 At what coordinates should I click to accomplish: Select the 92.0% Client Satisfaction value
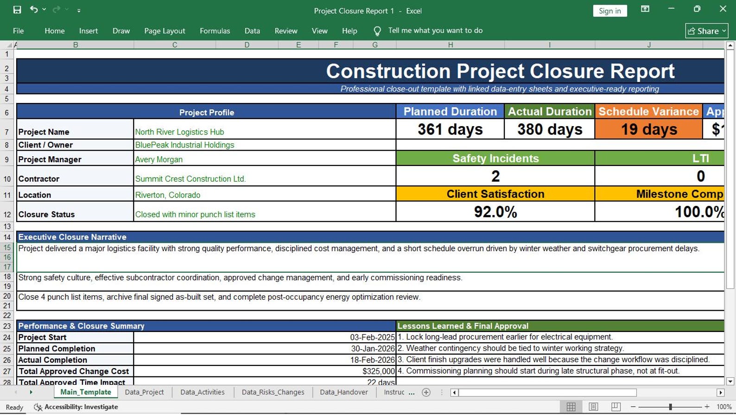coord(495,212)
